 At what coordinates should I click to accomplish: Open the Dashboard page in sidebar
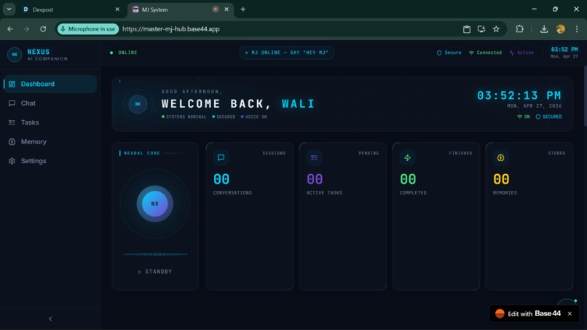50,84
